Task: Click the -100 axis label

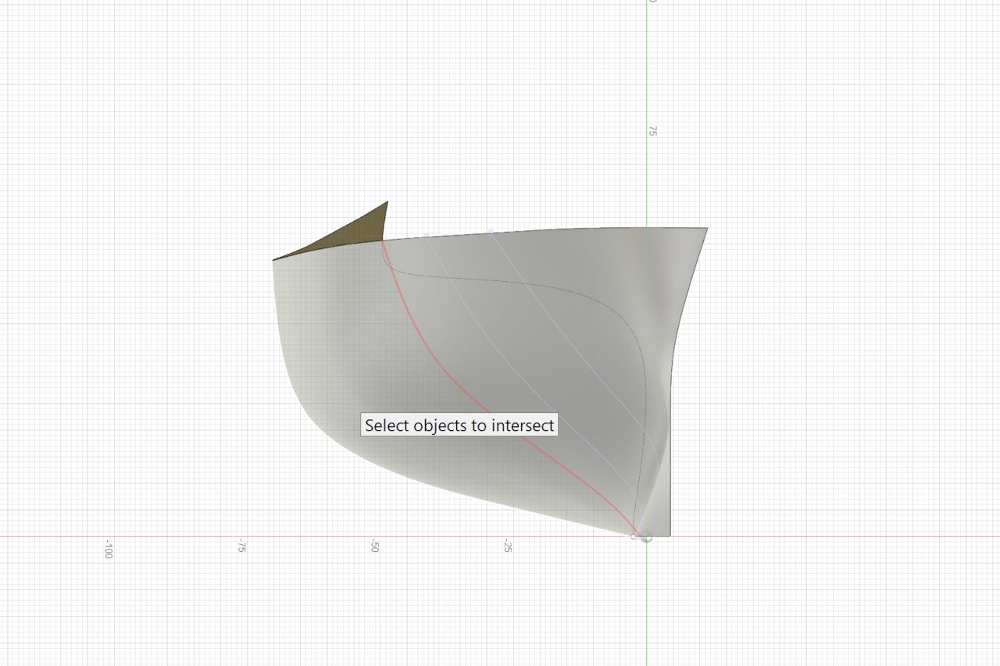Action: (109, 549)
